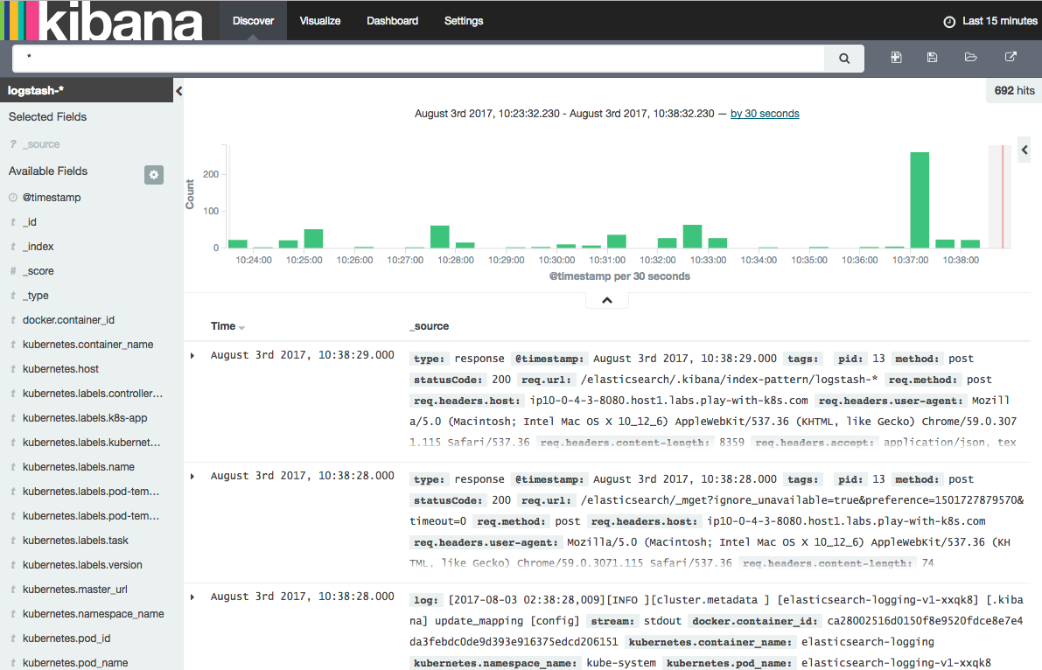The height and width of the screenshot is (670, 1042).
Task: Collapse the histogram chart with the up chevron
Action: [x=607, y=300]
